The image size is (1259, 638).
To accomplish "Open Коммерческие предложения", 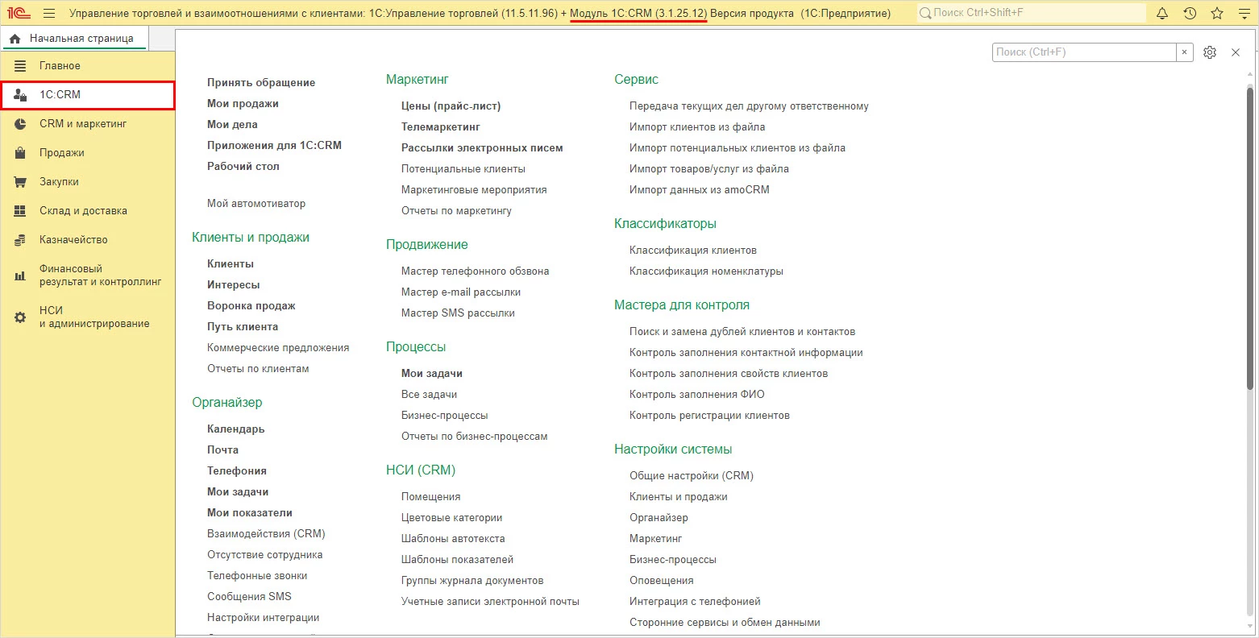I will (278, 348).
